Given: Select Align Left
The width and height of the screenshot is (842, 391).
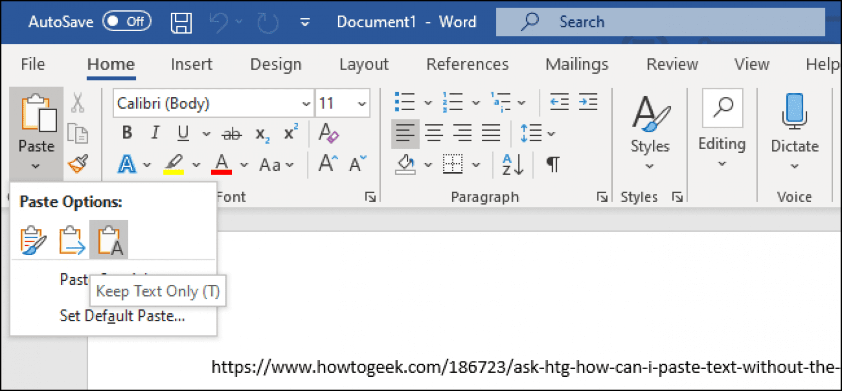Looking at the screenshot, I should click(405, 133).
